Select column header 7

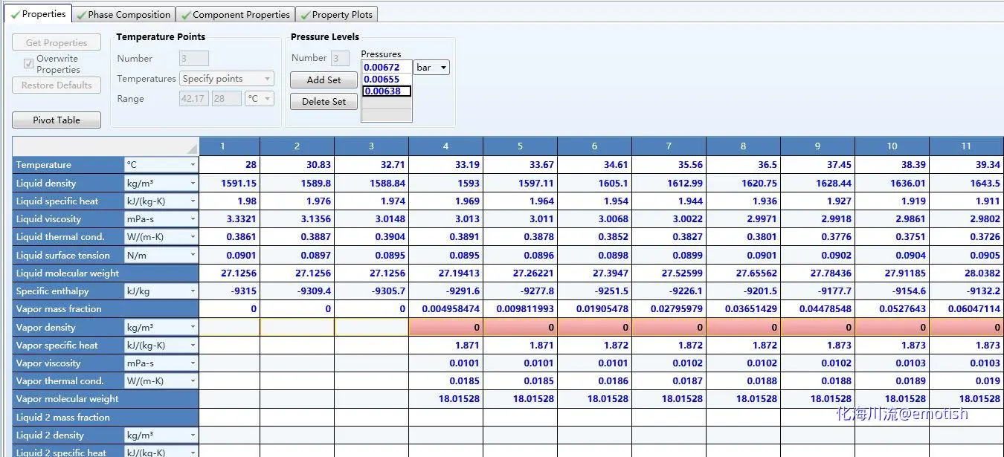(669, 146)
